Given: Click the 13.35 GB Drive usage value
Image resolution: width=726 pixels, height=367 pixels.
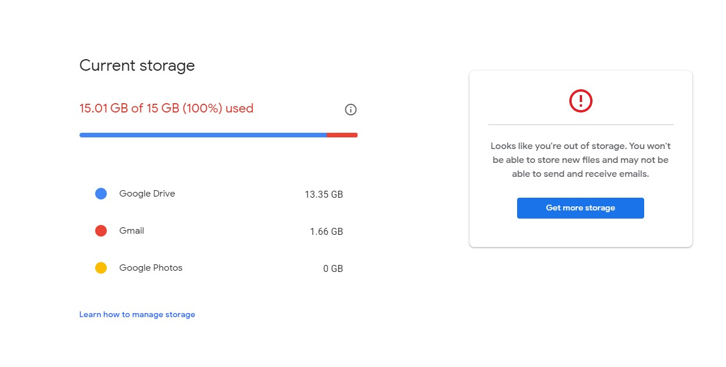Looking at the screenshot, I should pyautogui.click(x=324, y=194).
